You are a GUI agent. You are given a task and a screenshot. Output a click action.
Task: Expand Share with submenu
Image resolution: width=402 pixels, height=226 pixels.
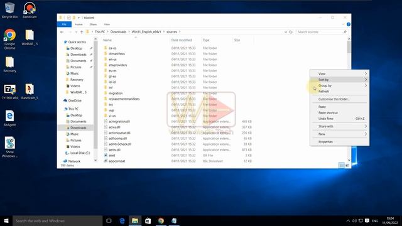[x=339, y=126]
